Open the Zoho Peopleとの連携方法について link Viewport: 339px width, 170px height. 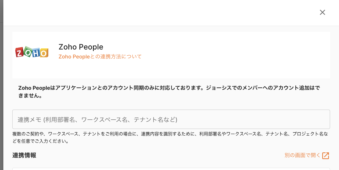tap(100, 56)
